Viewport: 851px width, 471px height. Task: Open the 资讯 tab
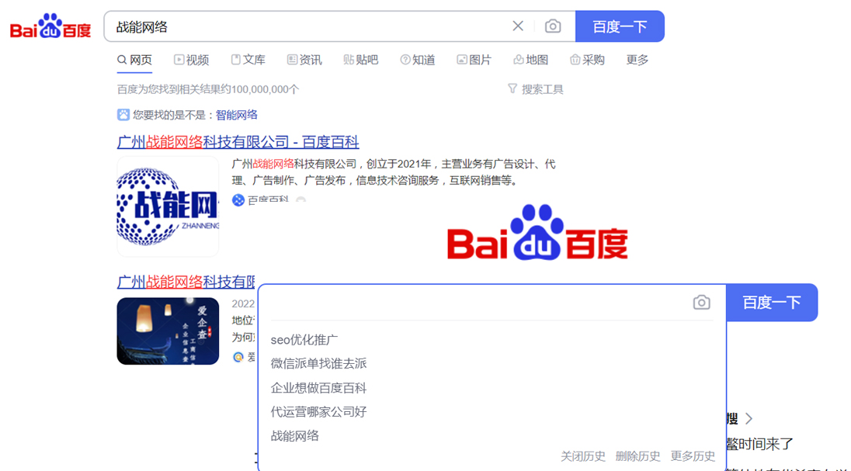click(x=304, y=60)
